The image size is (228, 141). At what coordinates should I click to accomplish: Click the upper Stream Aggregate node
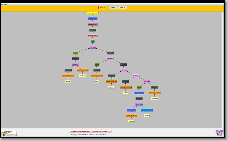tap(93, 24)
